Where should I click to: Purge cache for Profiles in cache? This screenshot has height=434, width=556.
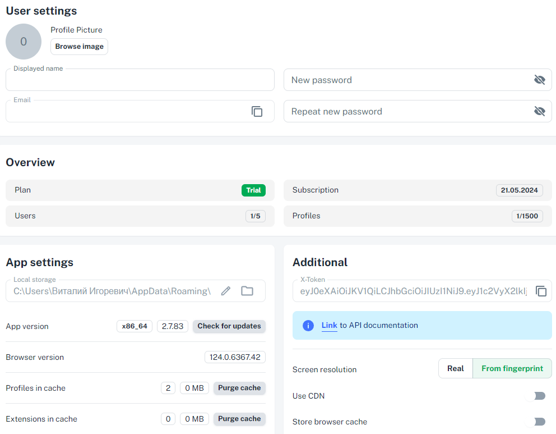point(239,388)
